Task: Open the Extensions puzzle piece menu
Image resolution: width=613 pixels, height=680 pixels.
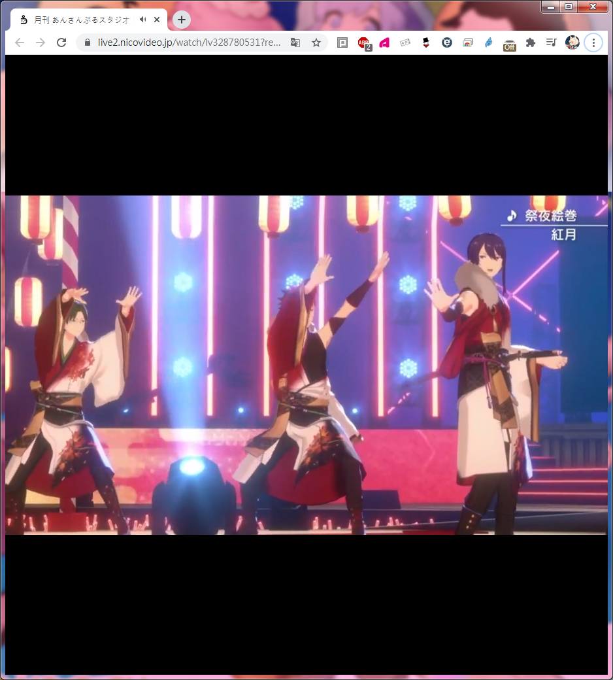Action: tap(530, 42)
